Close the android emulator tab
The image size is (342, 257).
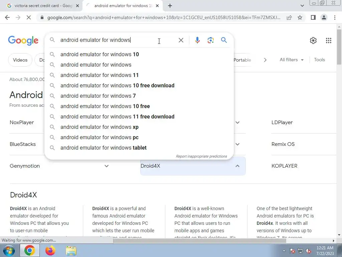click(157, 6)
